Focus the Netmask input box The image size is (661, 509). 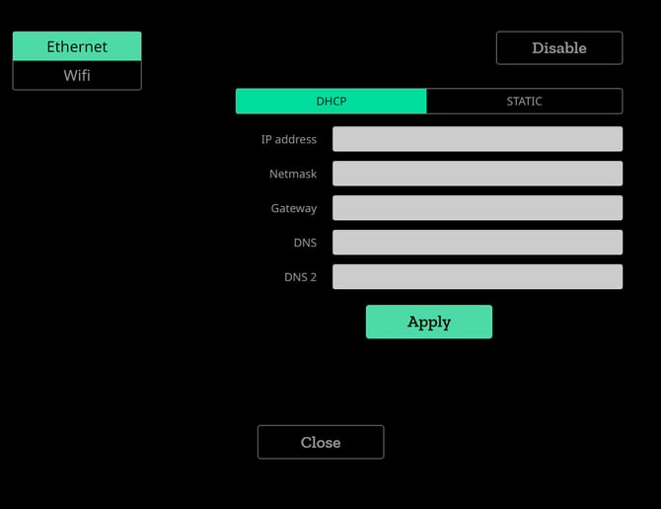pyautogui.click(x=477, y=174)
